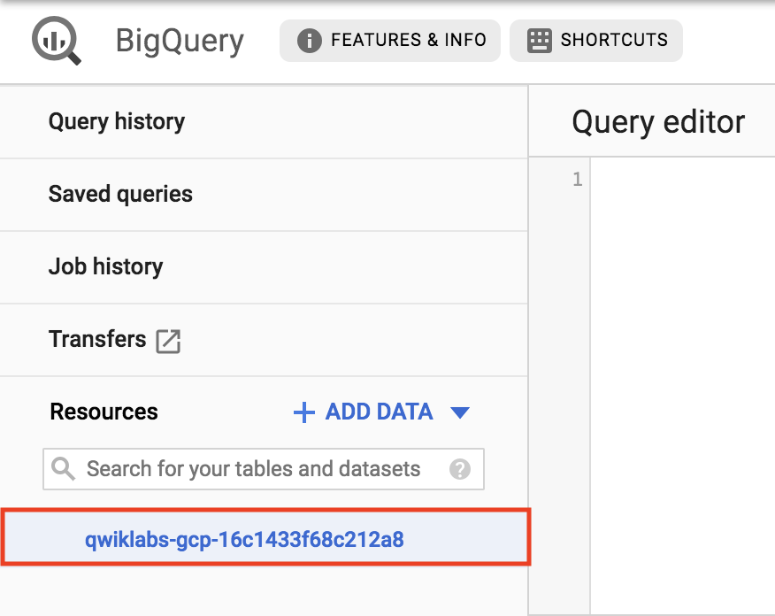
Task: Click the info icon in Features & Info
Action: click(x=310, y=41)
